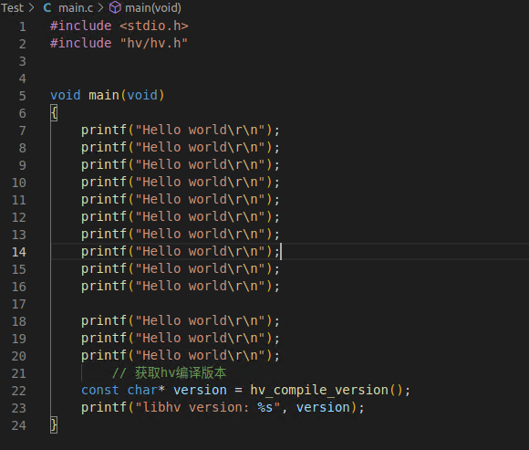Click hv_compile_version() function call

(327, 390)
